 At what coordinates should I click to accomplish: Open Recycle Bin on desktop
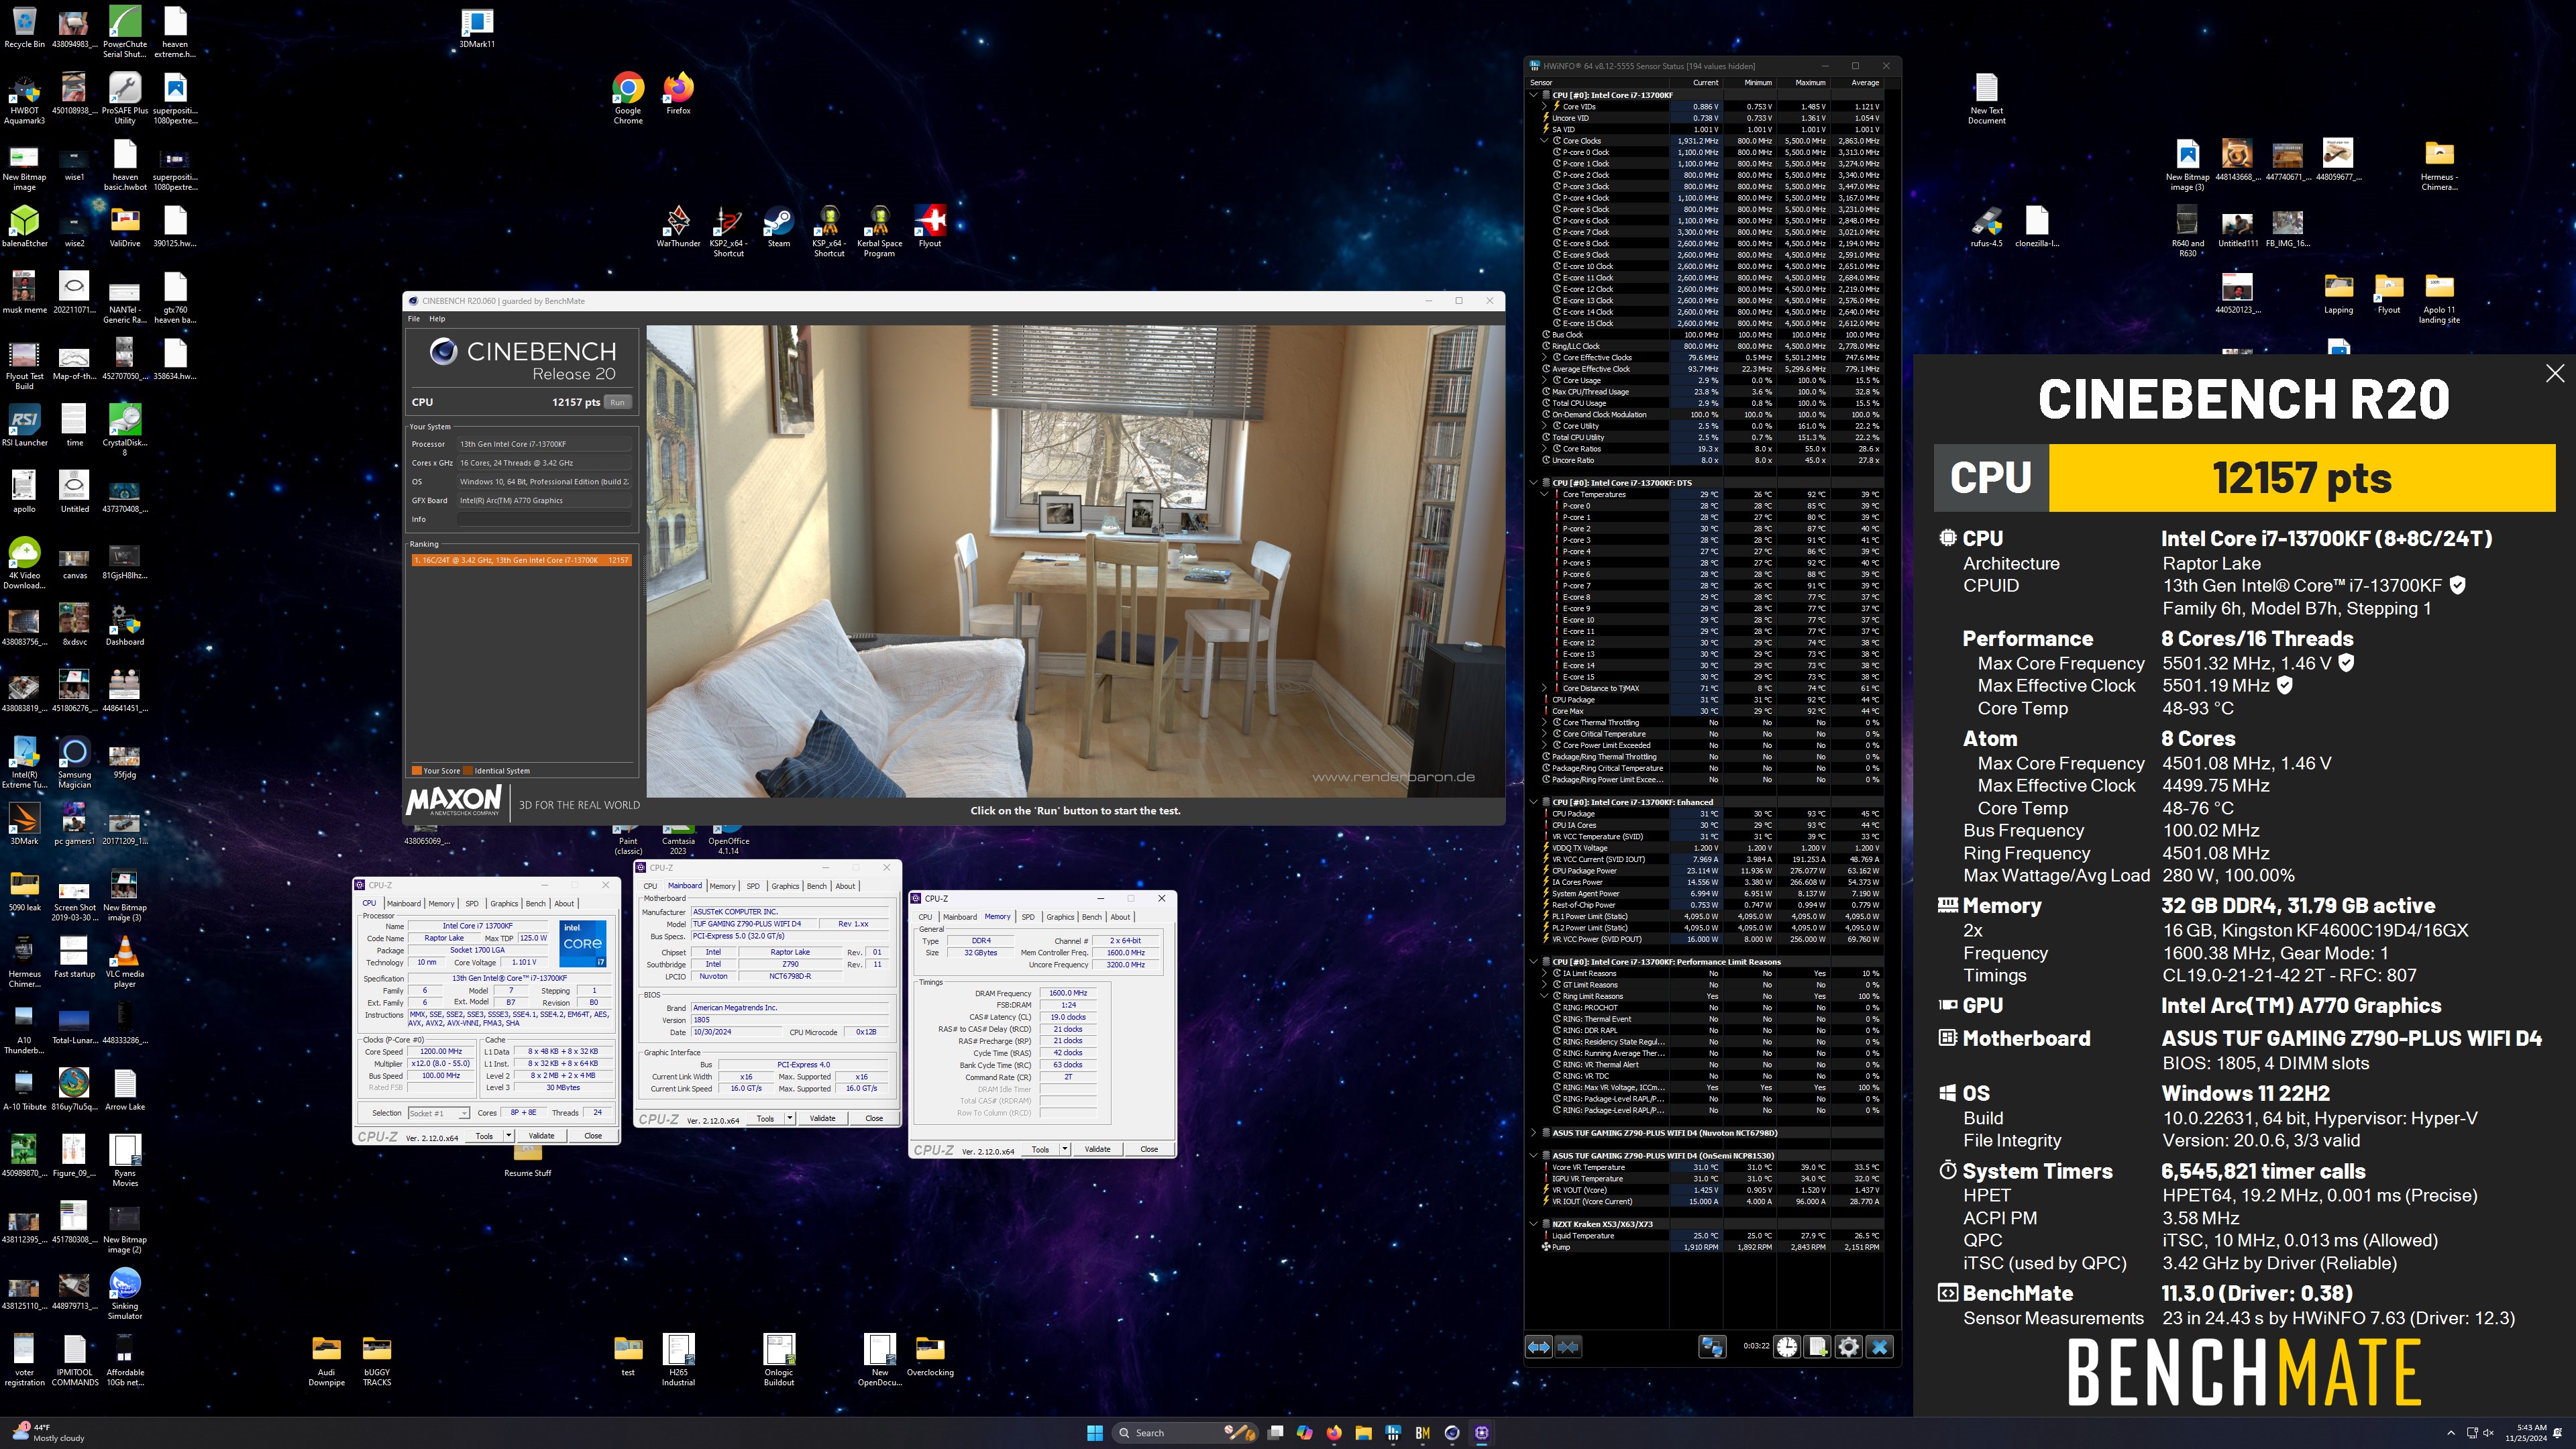pyautogui.click(x=24, y=27)
